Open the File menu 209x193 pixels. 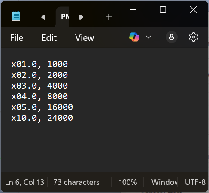tap(17, 38)
